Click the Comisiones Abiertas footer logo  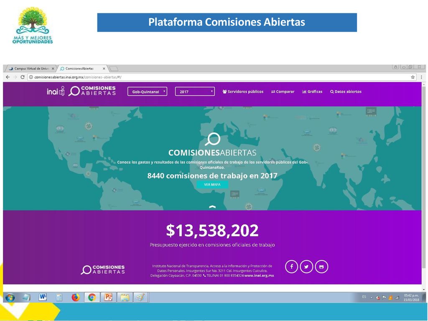click(103, 270)
